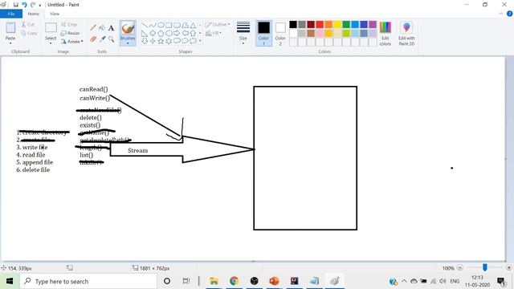The image size is (514, 289).
Task: Click the Undo icon in title bar
Action: click(24, 5)
